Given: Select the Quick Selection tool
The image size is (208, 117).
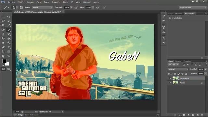Looking at the screenshot, I should click(9, 21).
